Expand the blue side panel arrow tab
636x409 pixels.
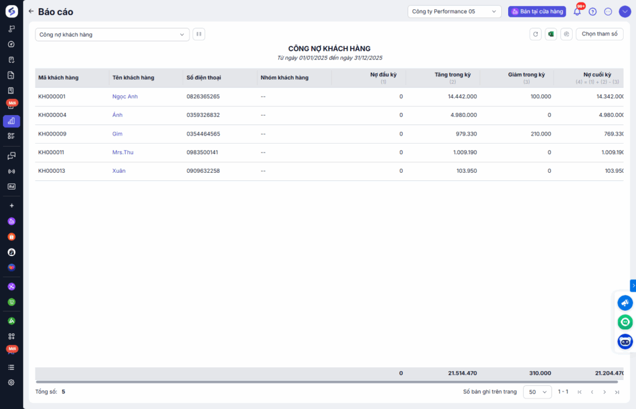pyautogui.click(x=633, y=285)
